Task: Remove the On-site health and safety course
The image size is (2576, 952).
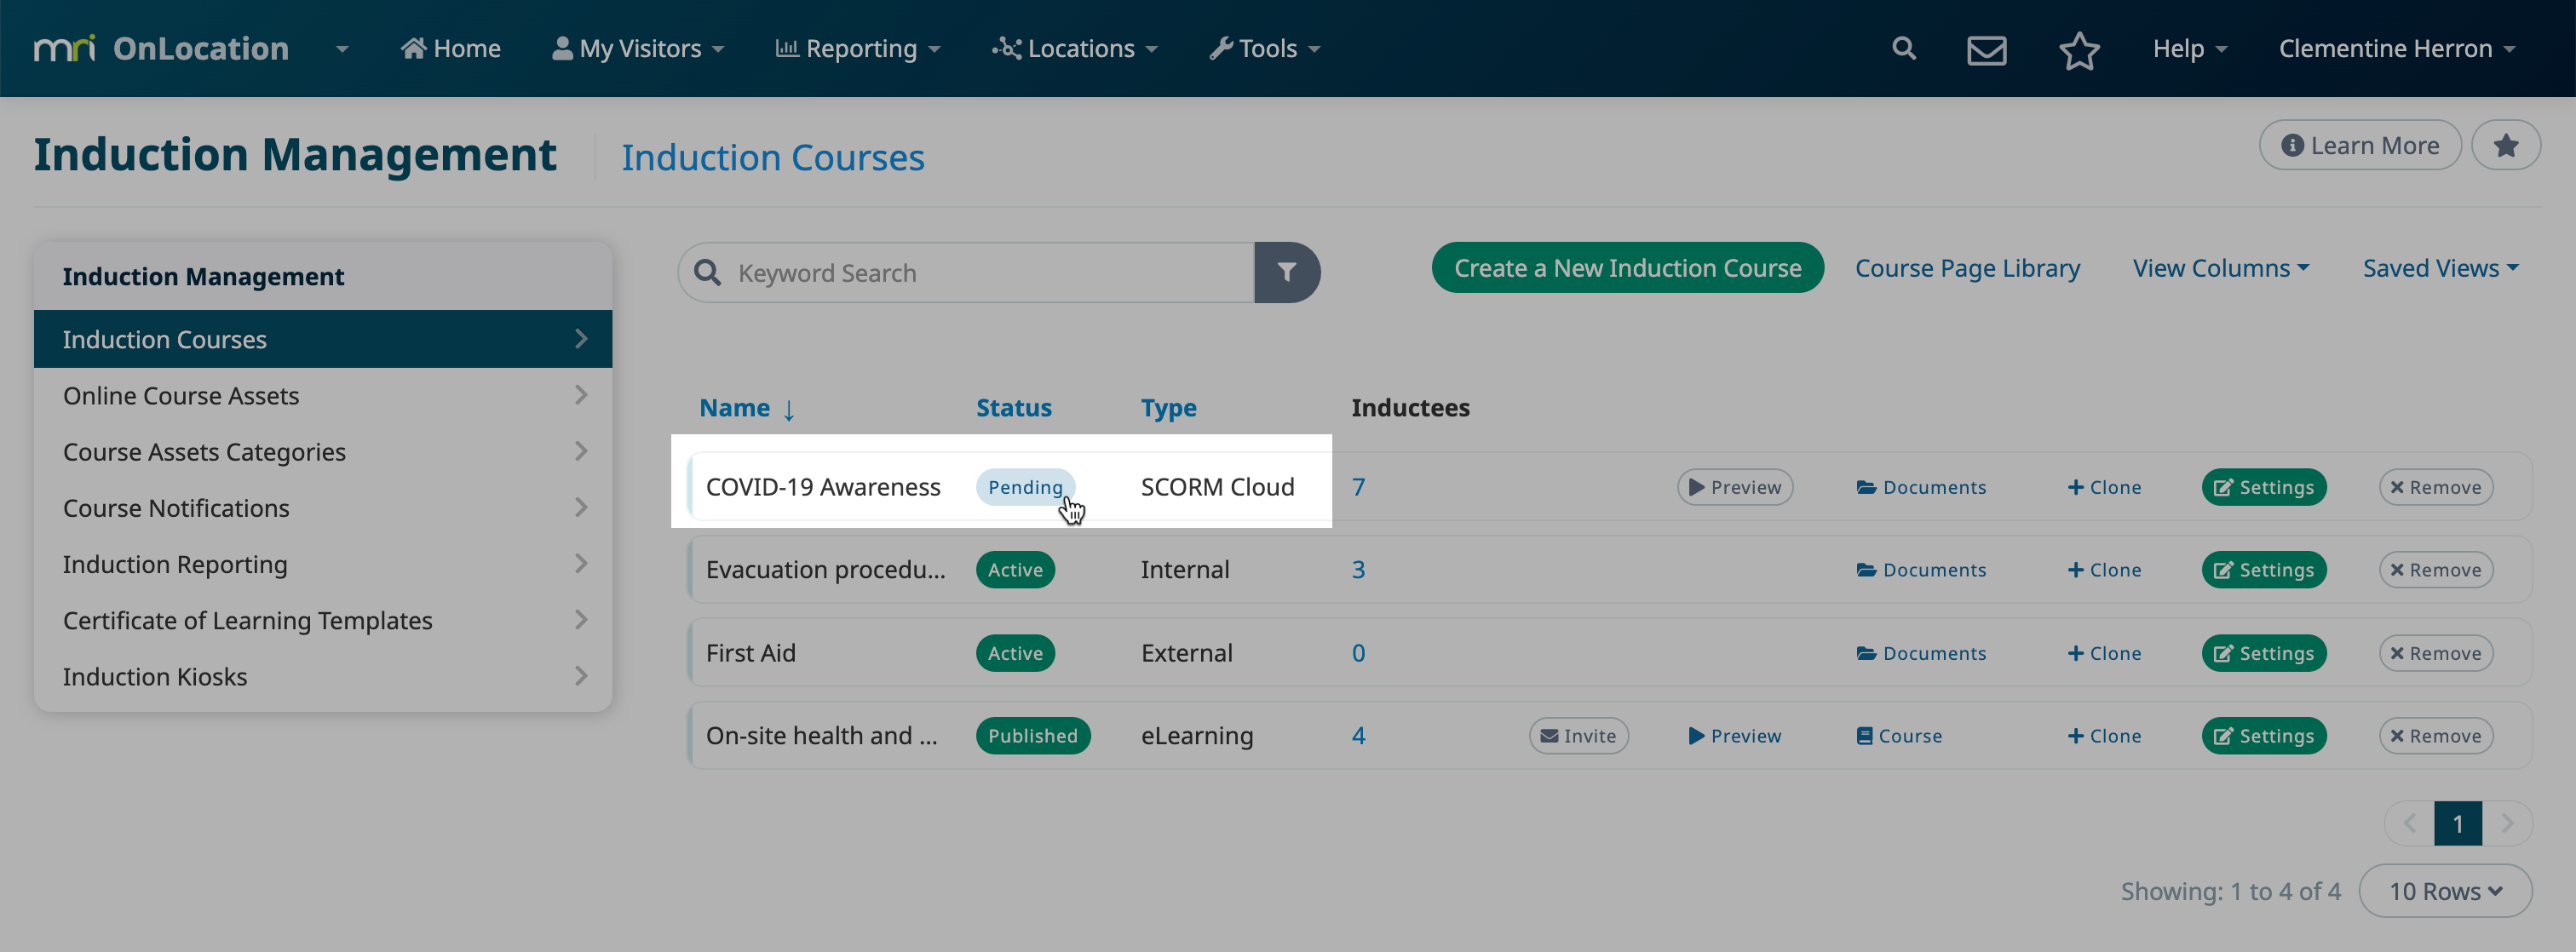Action: pyautogui.click(x=2435, y=736)
